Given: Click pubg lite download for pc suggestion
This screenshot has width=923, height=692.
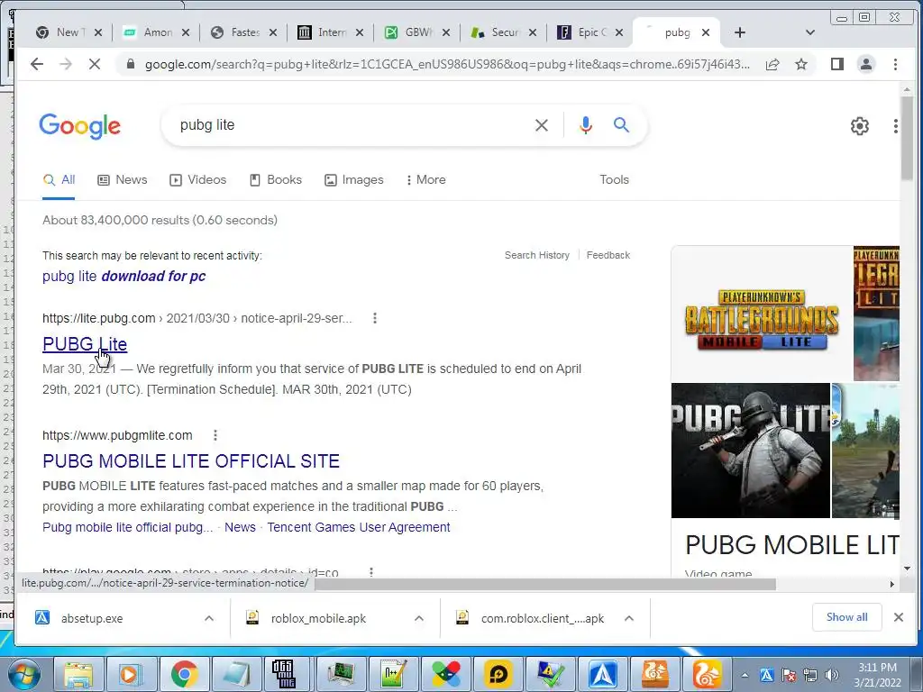Looking at the screenshot, I should pyautogui.click(x=123, y=277).
